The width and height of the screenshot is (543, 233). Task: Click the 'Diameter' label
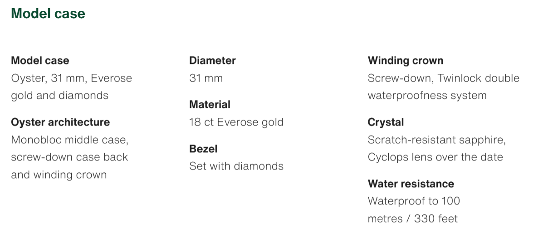coord(212,61)
